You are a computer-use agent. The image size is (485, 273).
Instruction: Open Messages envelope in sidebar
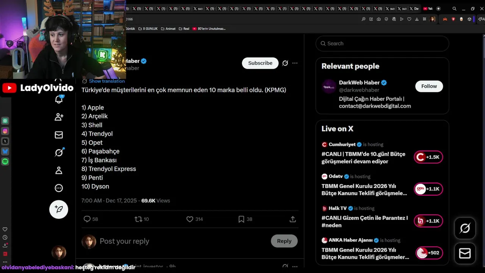[59, 135]
